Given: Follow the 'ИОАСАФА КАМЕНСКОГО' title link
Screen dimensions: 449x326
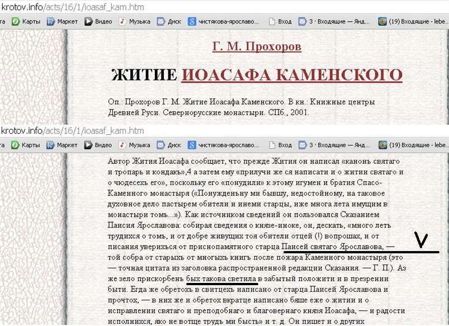Looking at the screenshot, I should 292,75.
